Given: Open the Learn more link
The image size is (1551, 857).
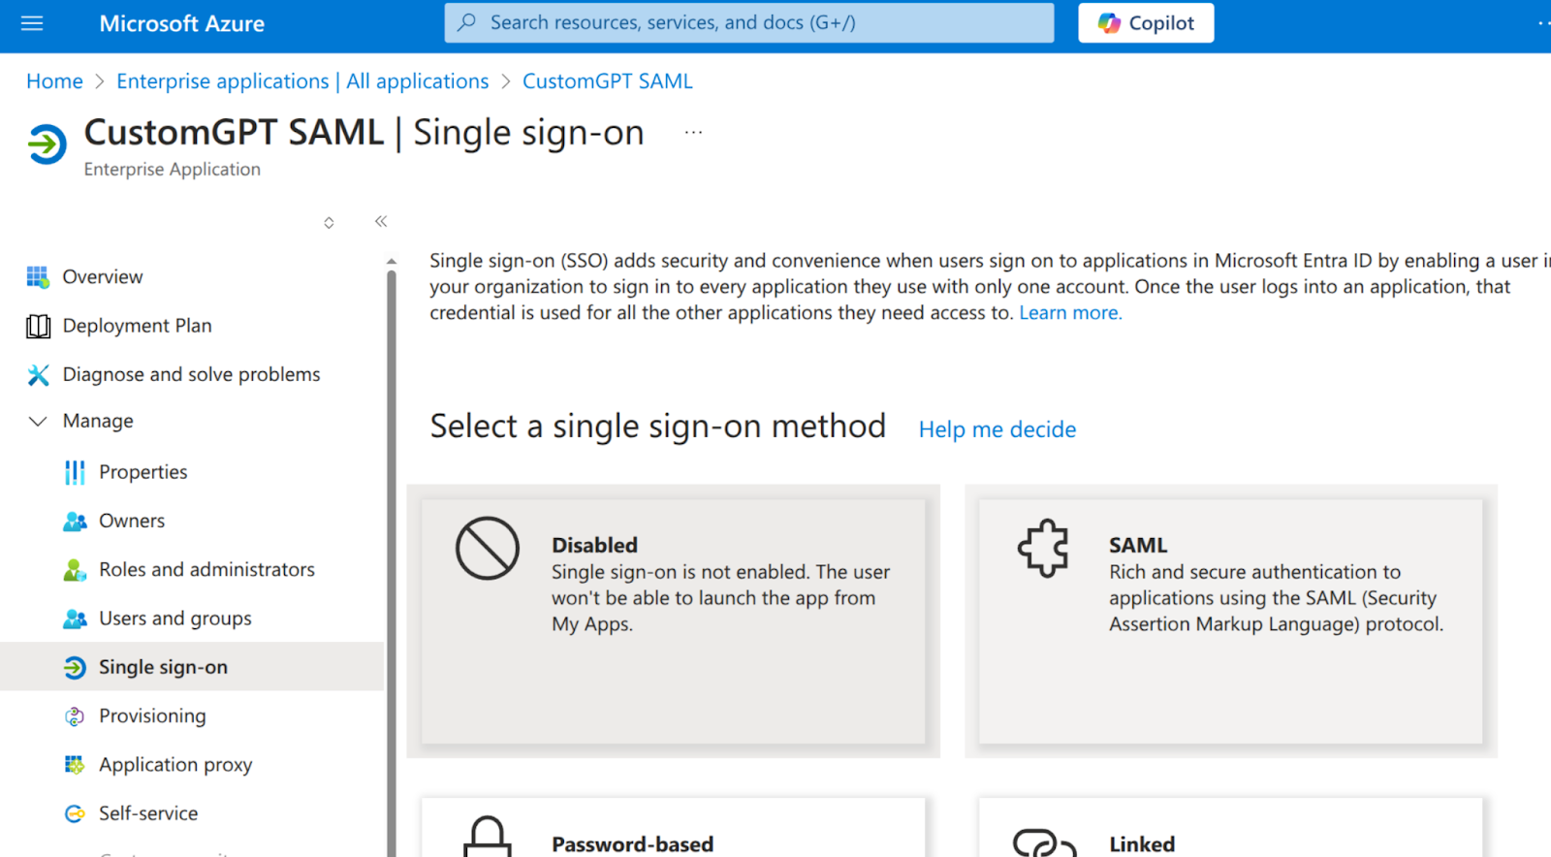Looking at the screenshot, I should (x=1070, y=313).
